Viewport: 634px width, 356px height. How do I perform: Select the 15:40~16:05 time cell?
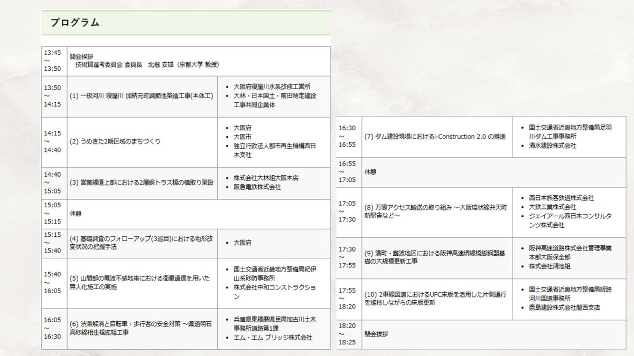click(x=54, y=283)
